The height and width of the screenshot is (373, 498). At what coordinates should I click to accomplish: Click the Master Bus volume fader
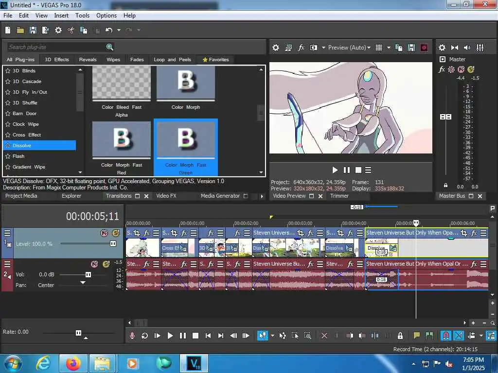[x=445, y=117]
